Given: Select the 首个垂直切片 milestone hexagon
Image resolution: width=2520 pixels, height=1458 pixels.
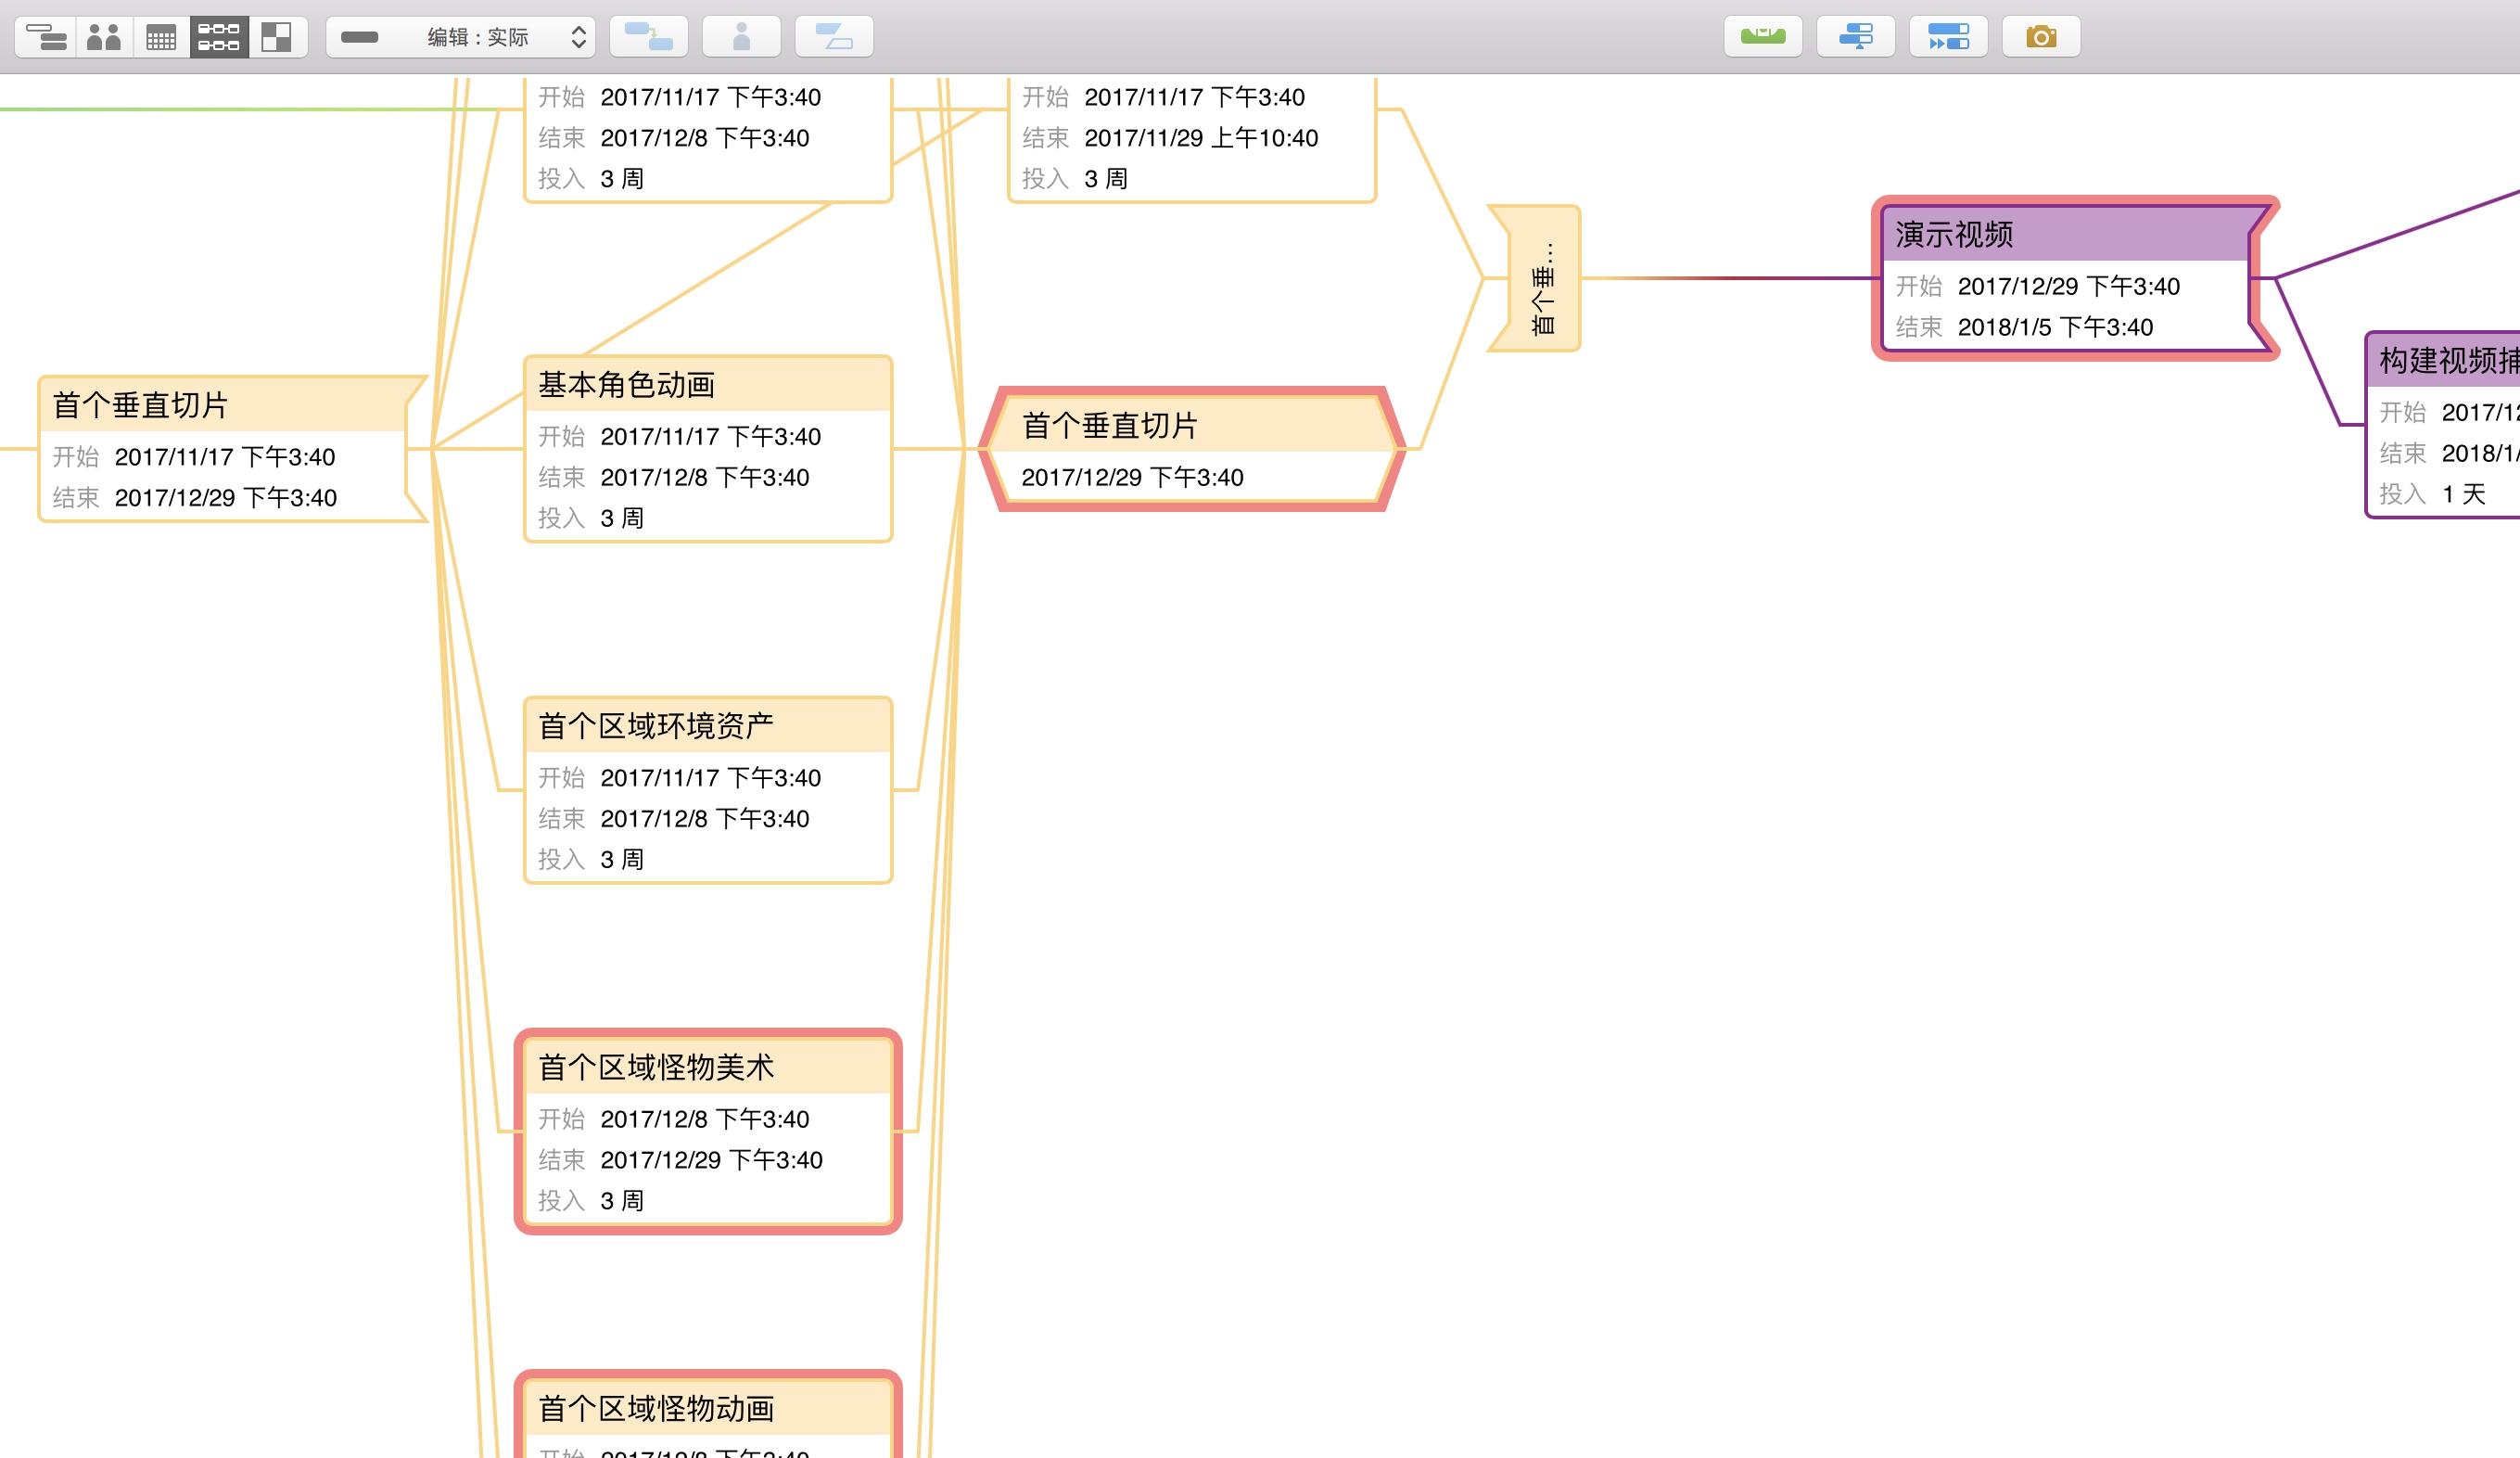Looking at the screenshot, I should (x=1191, y=448).
